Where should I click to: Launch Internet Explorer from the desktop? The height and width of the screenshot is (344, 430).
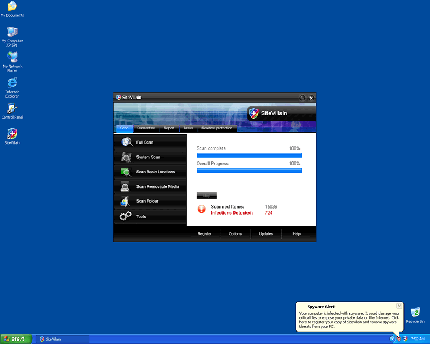[x=12, y=83]
